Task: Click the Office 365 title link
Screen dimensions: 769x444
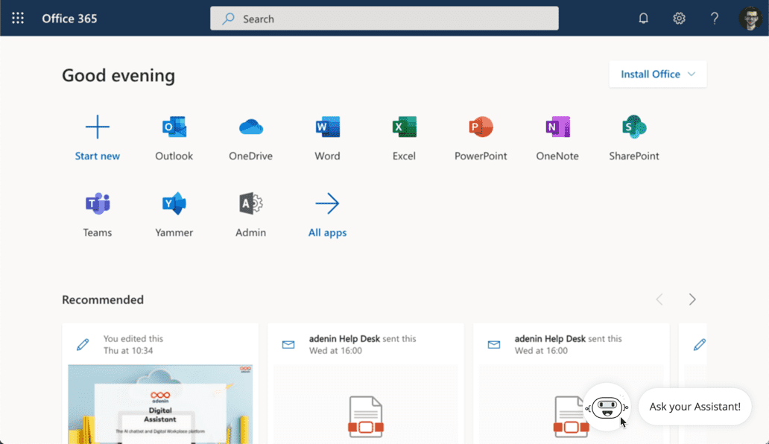Action: (69, 19)
